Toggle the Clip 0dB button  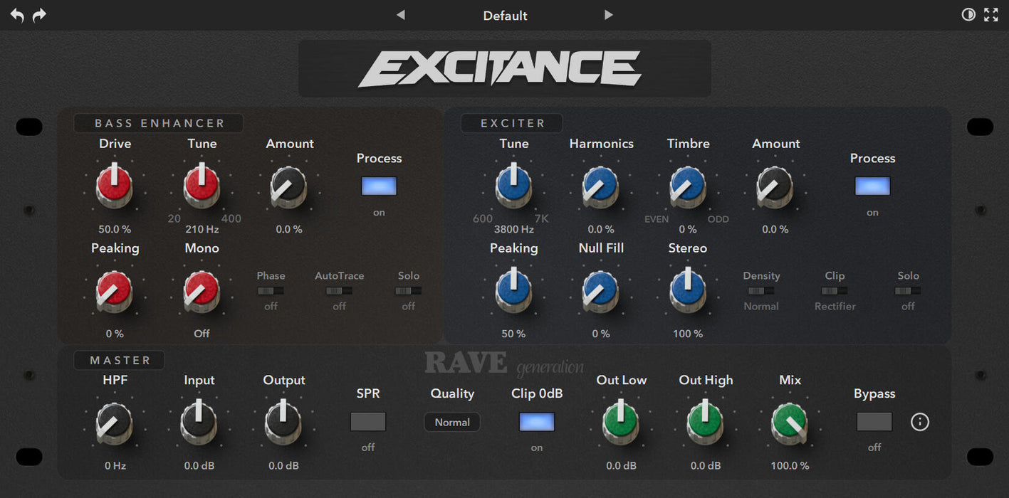point(537,422)
